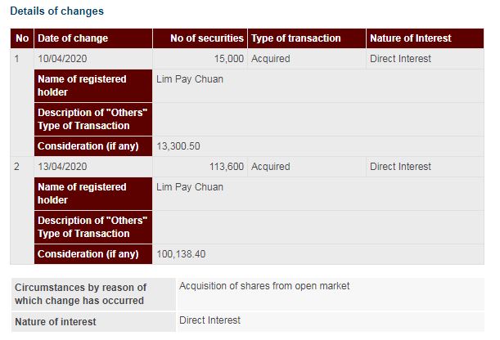Select the consideration amount 13,300.50

[178, 146]
